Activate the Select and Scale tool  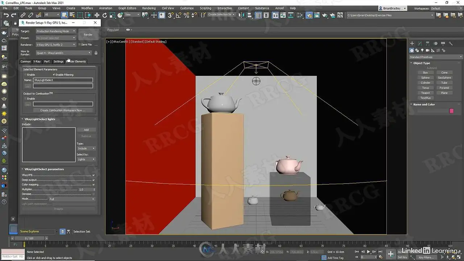point(112,15)
